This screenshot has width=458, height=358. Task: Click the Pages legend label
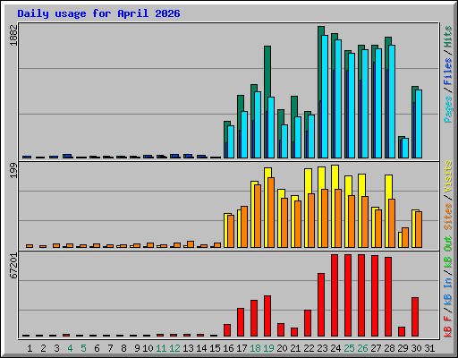[x=448, y=109]
